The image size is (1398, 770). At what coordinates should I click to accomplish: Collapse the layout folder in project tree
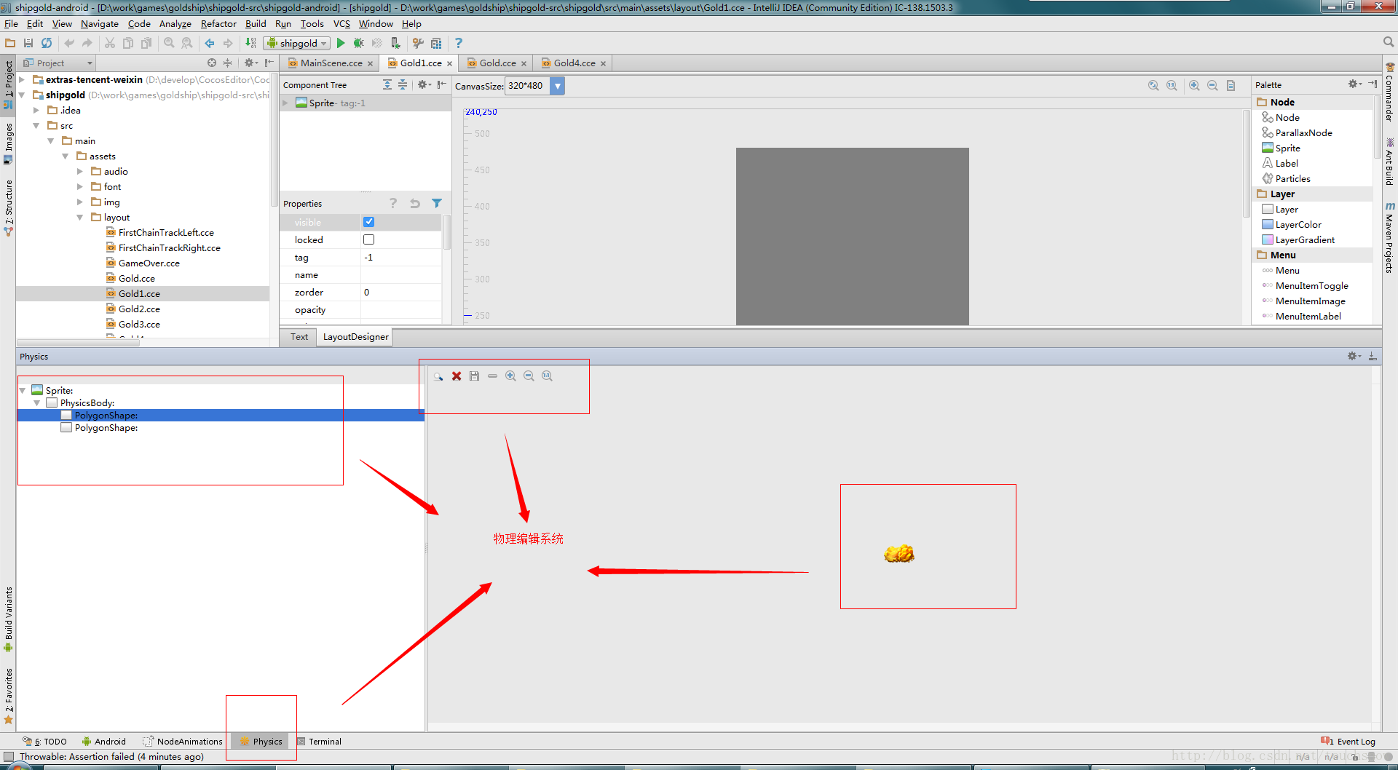coord(80,218)
